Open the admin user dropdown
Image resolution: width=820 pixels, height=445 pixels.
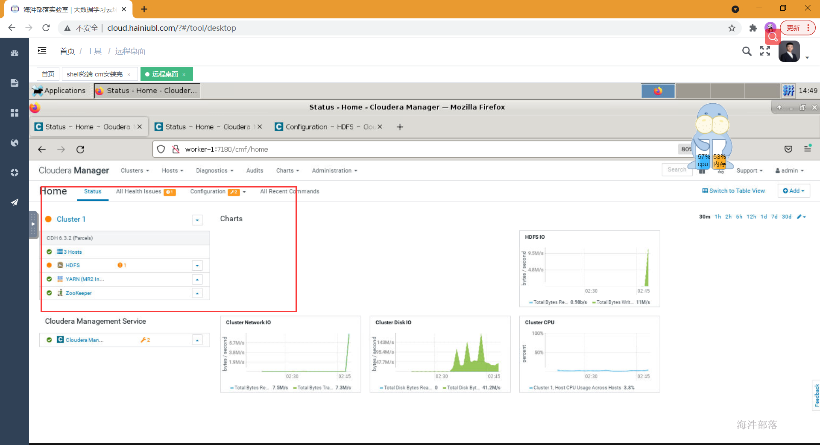coord(790,170)
